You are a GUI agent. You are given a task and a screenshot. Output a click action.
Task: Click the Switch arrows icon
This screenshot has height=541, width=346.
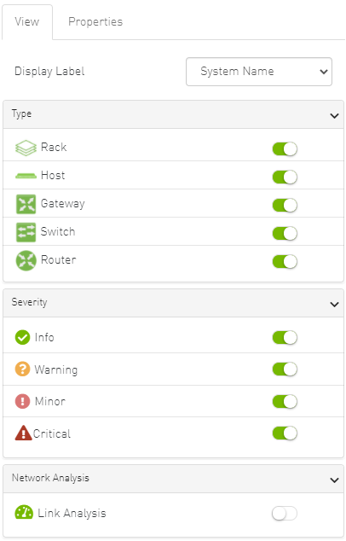coord(26,232)
